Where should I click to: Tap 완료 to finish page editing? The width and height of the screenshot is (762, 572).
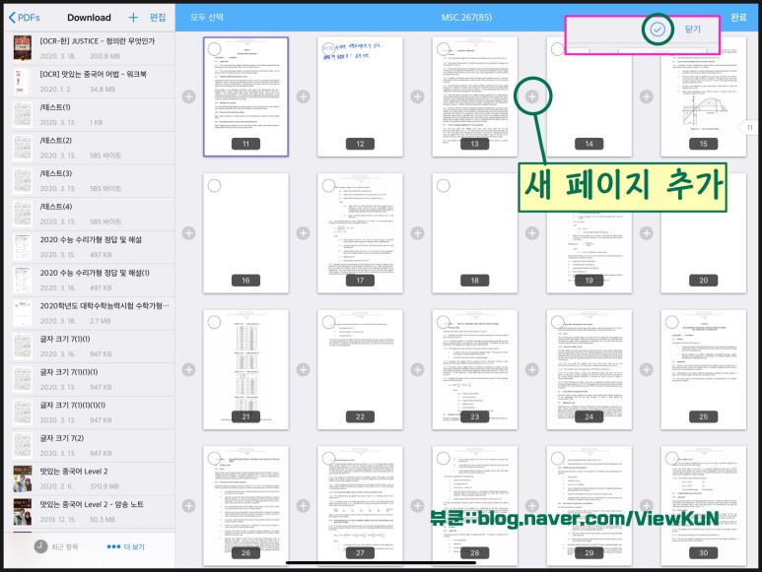pos(738,18)
